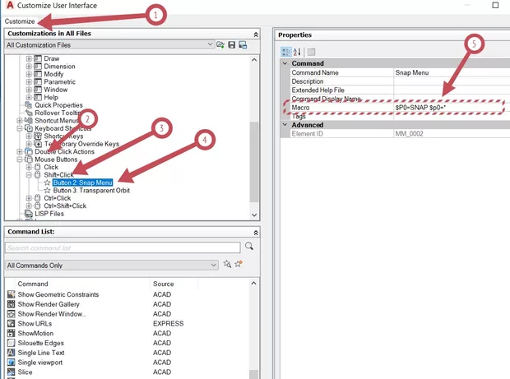
Task: Collapse the Shift+Click node
Action: [x=29, y=175]
